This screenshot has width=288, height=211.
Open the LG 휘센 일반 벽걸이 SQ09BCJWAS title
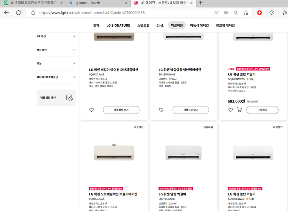[x=242, y=194]
